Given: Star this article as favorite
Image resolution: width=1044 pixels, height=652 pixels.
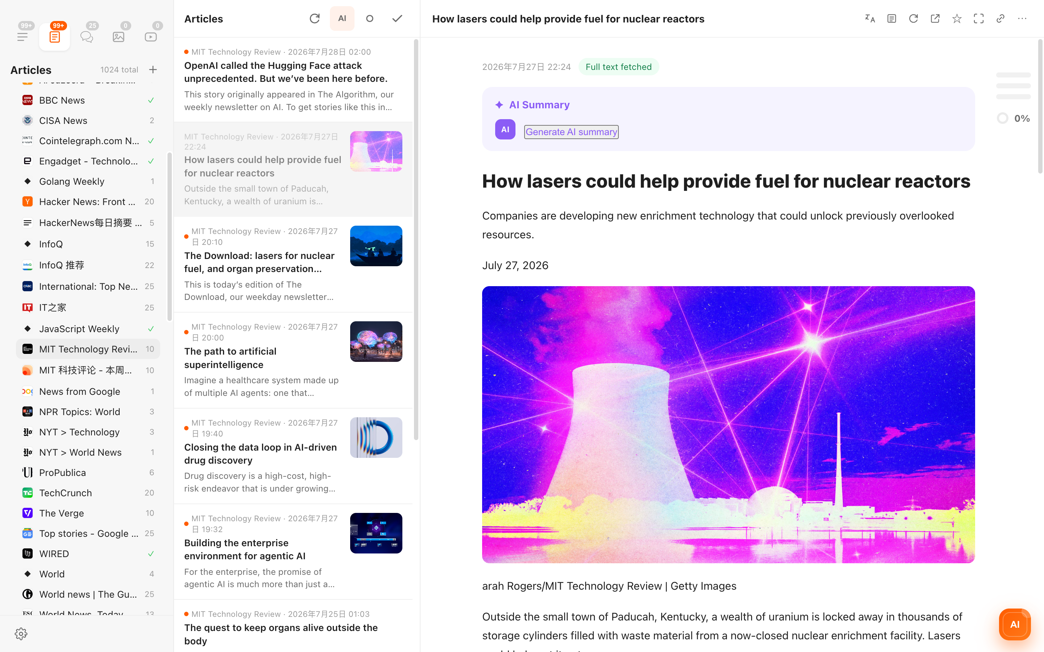Looking at the screenshot, I should coord(957,18).
